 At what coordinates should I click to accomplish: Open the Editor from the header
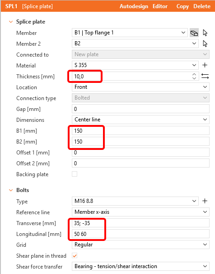pos(160,6)
